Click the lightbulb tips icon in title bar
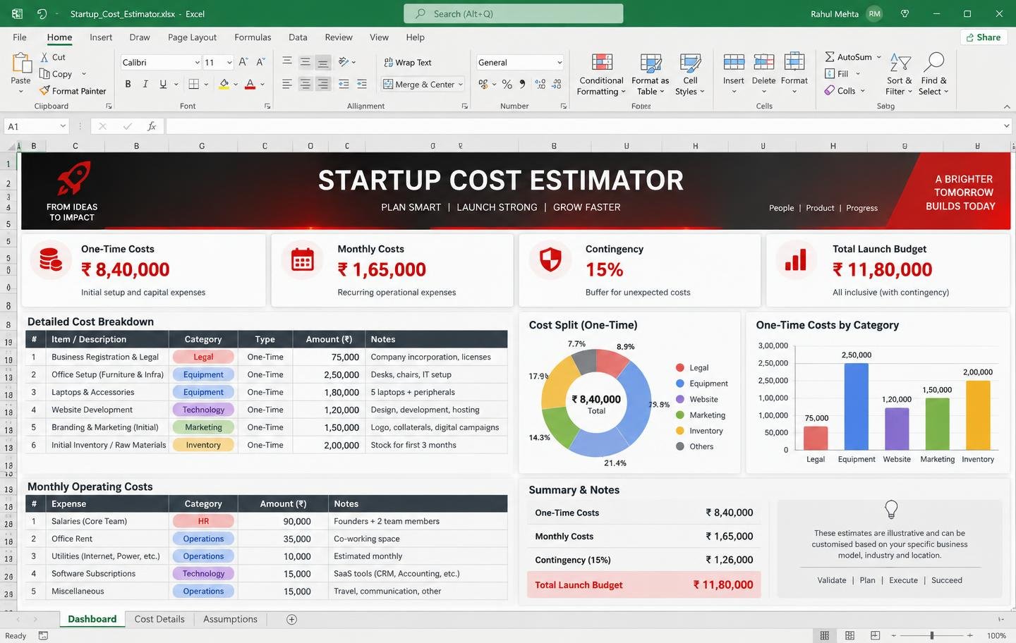Viewport: 1016px width, 643px height. 905,13
